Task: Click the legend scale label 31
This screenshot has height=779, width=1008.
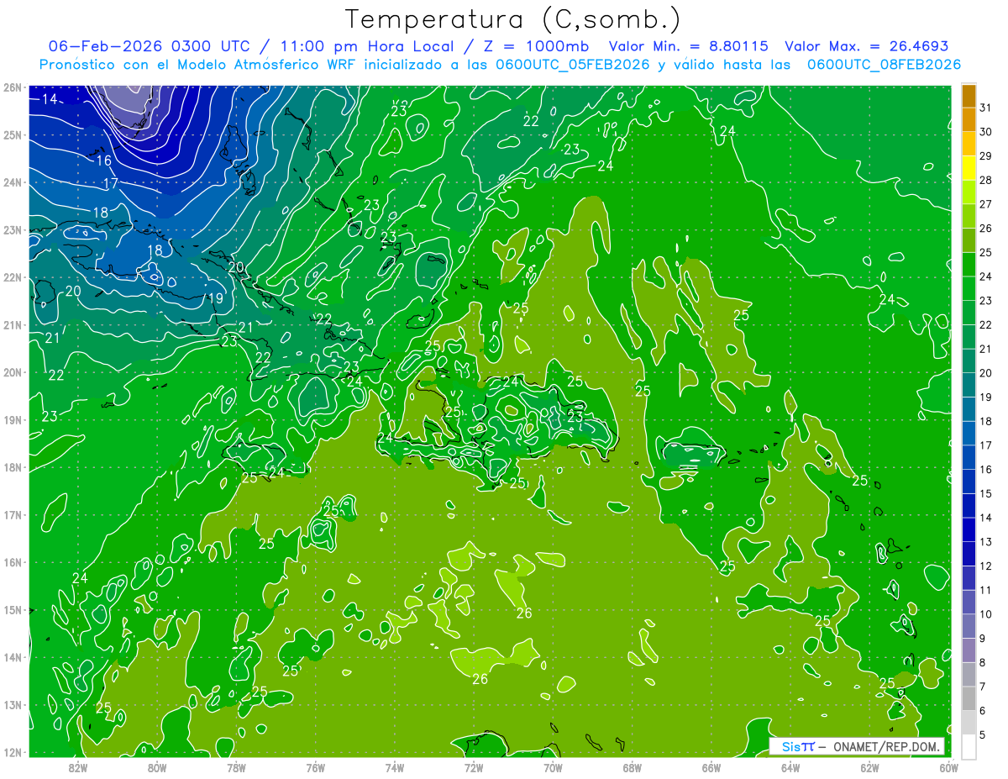Action: pos(985,107)
